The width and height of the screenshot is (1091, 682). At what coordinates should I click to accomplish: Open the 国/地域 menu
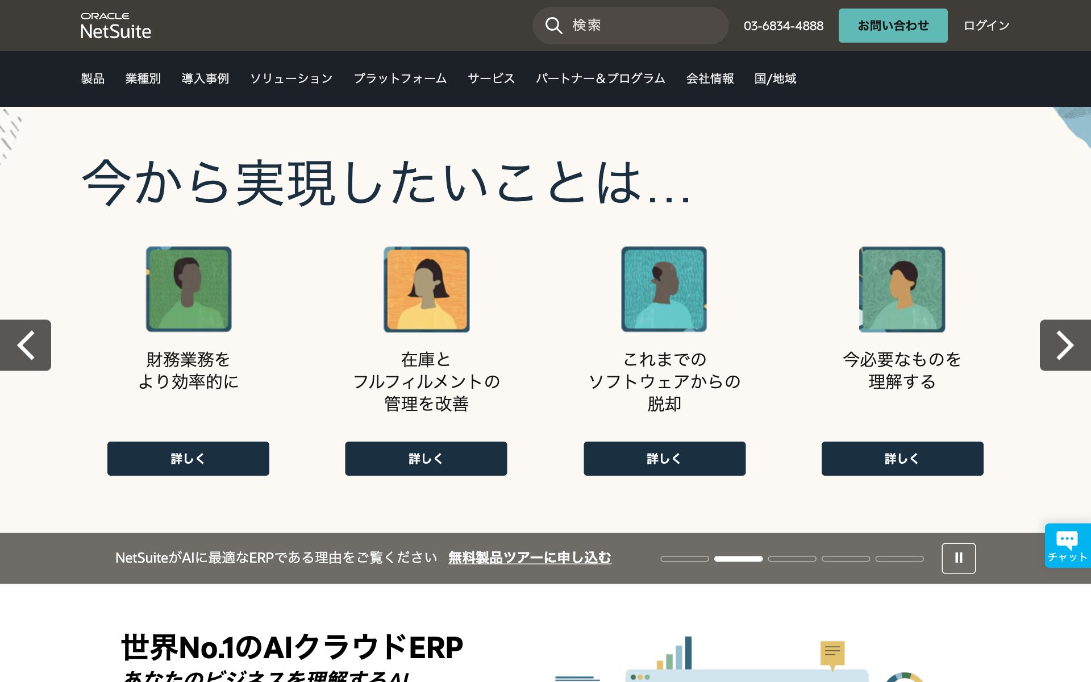point(775,78)
